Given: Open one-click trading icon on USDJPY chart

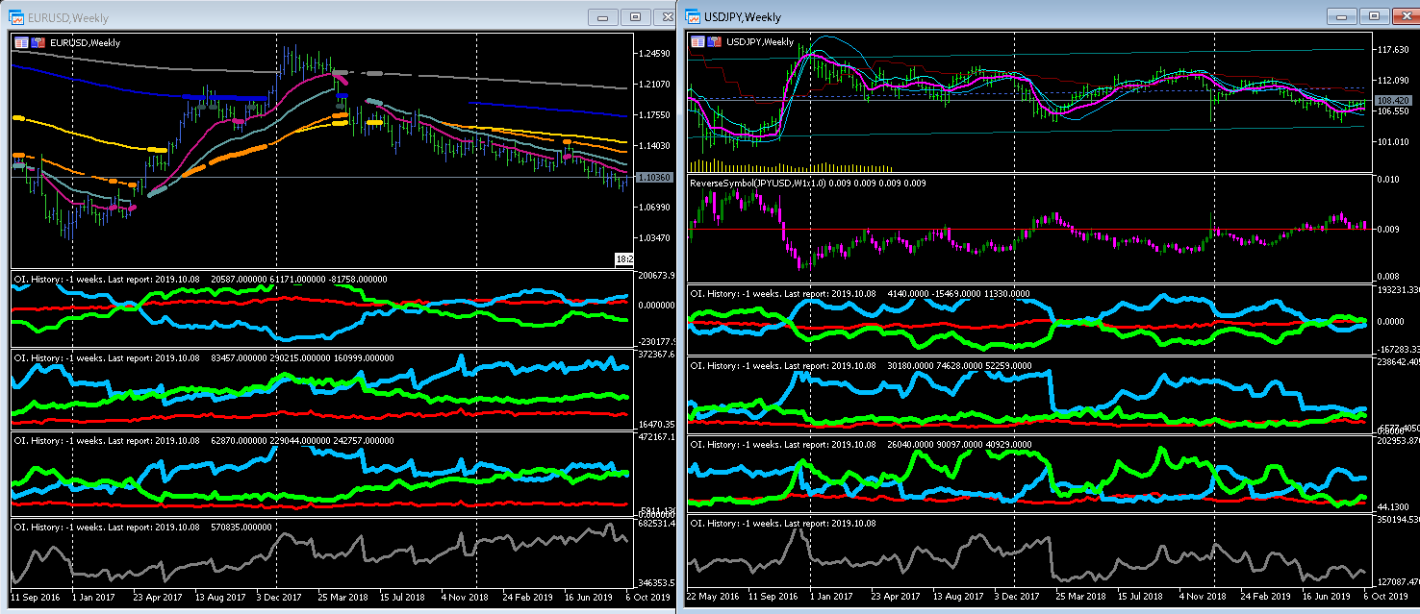Looking at the screenshot, I should point(715,41).
